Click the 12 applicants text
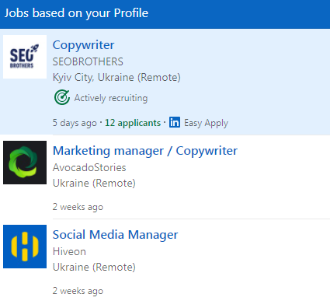Viewport: 330px width, 301px height. pyautogui.click(x=133, y=123)
